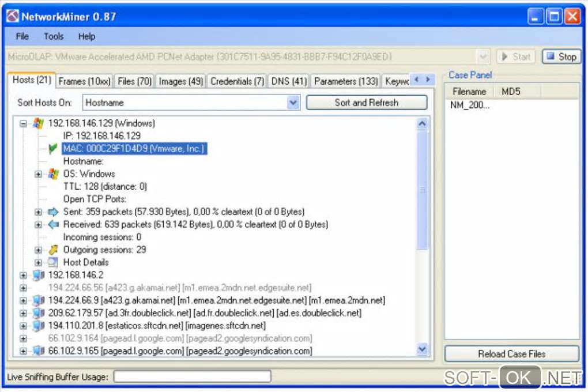Click the left arrow icon on Received packets row

[54, 224]
